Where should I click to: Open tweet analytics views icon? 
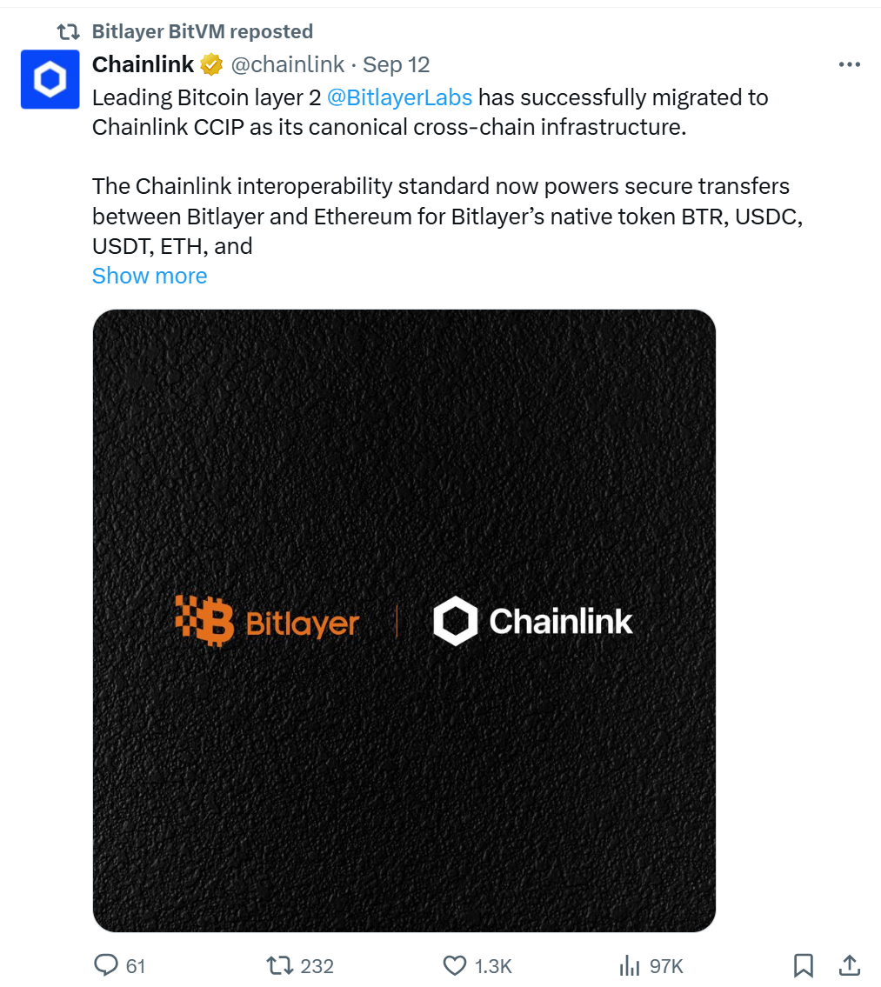(x=629, y=965)
